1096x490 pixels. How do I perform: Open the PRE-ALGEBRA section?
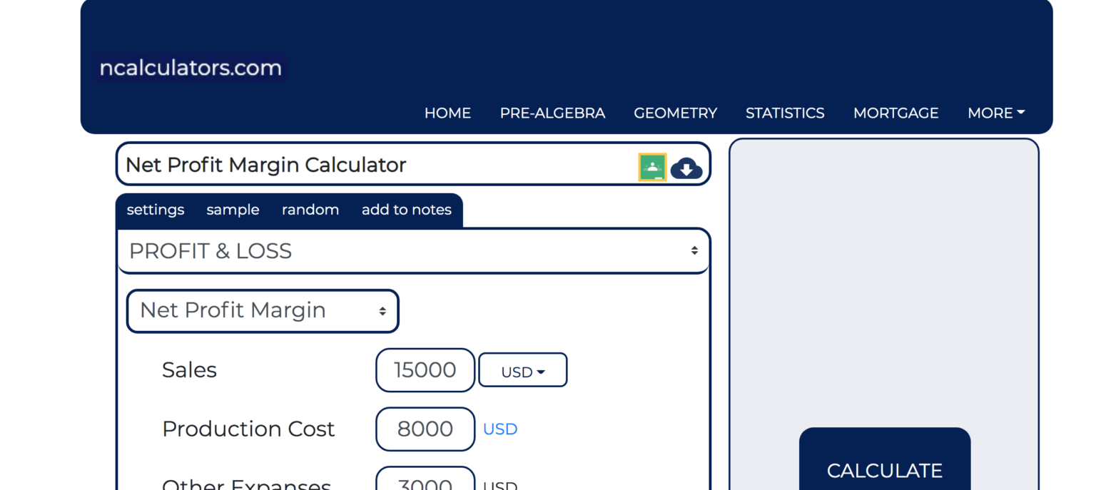coord(552,113)
